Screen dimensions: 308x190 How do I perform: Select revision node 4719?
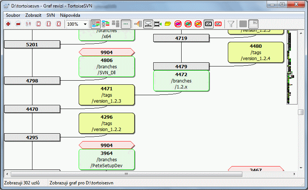(181, 38)
